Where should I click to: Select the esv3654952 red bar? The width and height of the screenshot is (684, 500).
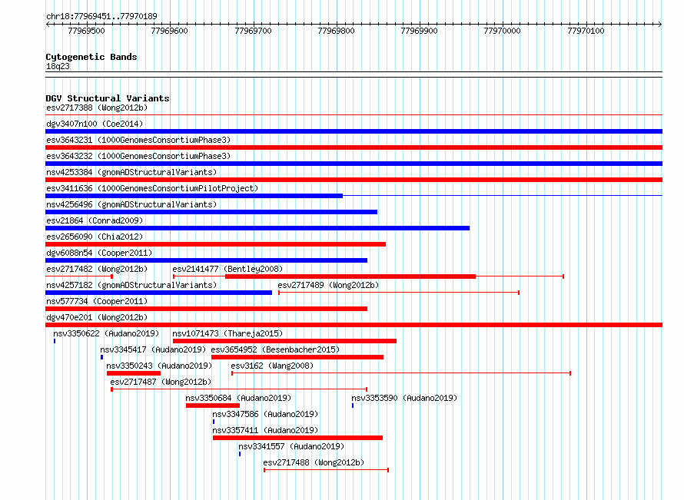pyautogui.click(x=297, y=357)
